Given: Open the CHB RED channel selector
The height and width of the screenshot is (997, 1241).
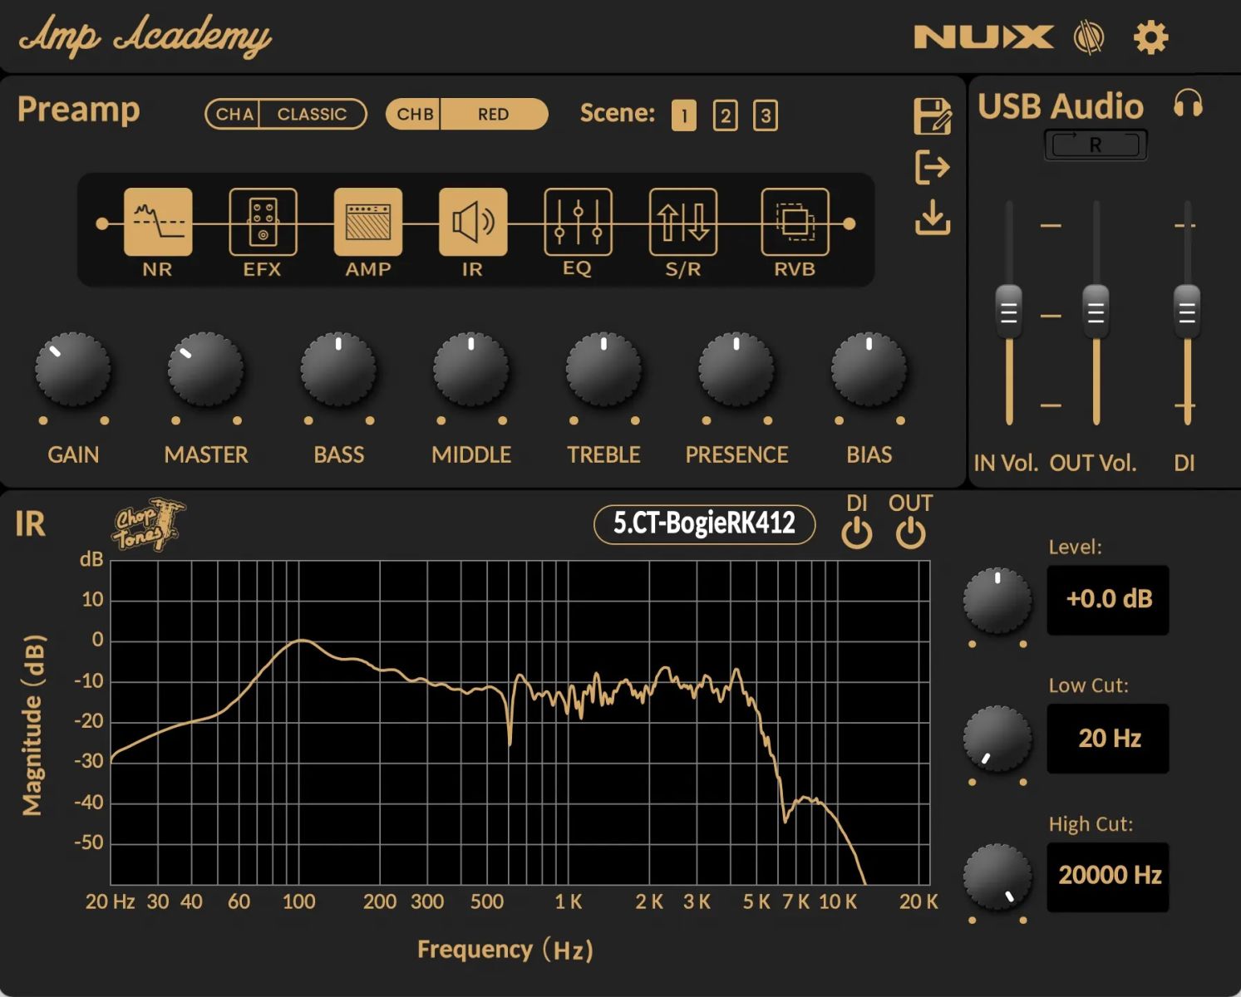Looking at the screenshot, I should pyautogui.click(x=494, y=114).
